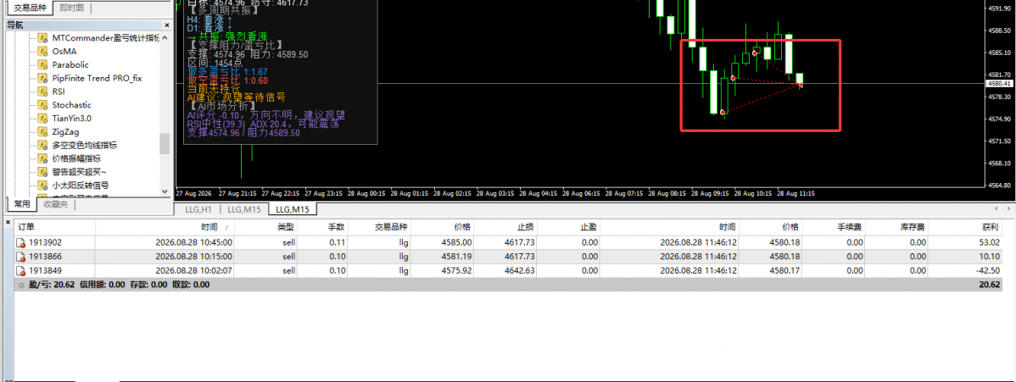
Task: Select the 小太阳反转信号 indicator icon
Action: point(42,185)
